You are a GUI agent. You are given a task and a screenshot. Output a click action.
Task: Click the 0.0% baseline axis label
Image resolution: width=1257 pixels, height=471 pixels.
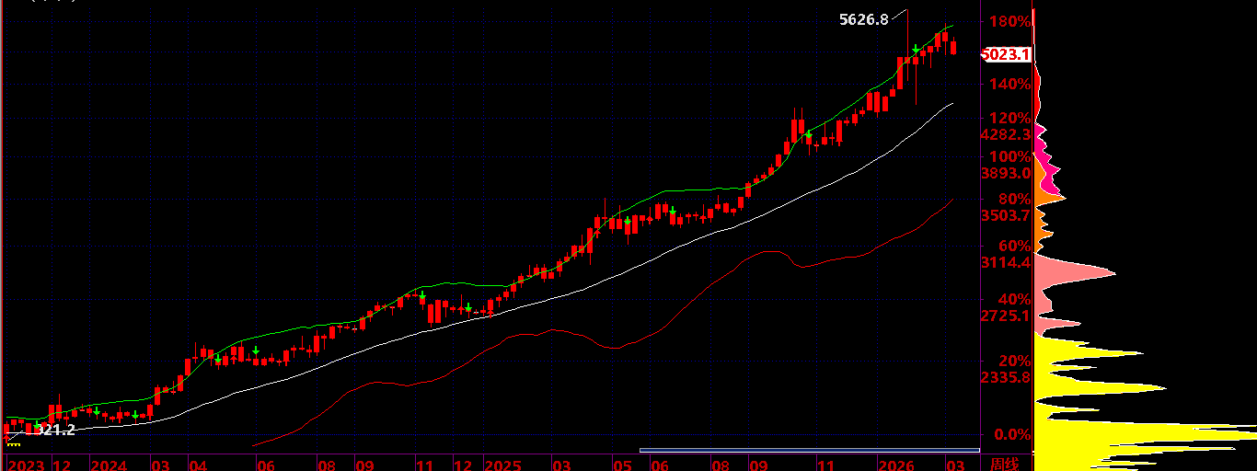(x=1012, y=434)
